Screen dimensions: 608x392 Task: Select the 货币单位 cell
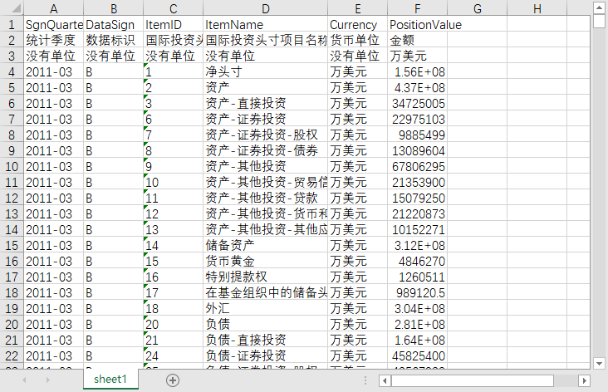click(x=357, y=41)
